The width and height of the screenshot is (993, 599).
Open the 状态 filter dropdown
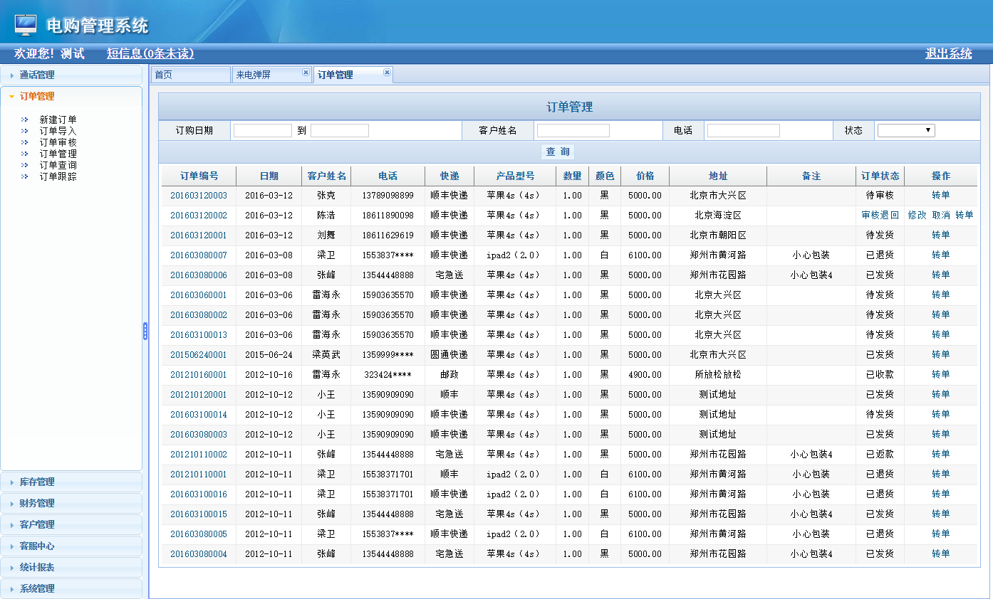(x=906, y=130)
